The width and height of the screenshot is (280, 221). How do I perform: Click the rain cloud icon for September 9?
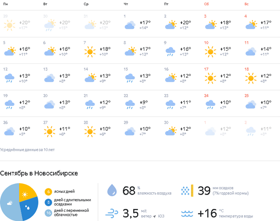pos(170,51)
